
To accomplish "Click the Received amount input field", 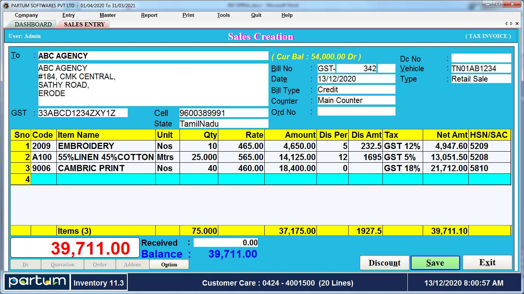I will click(226, 242).
